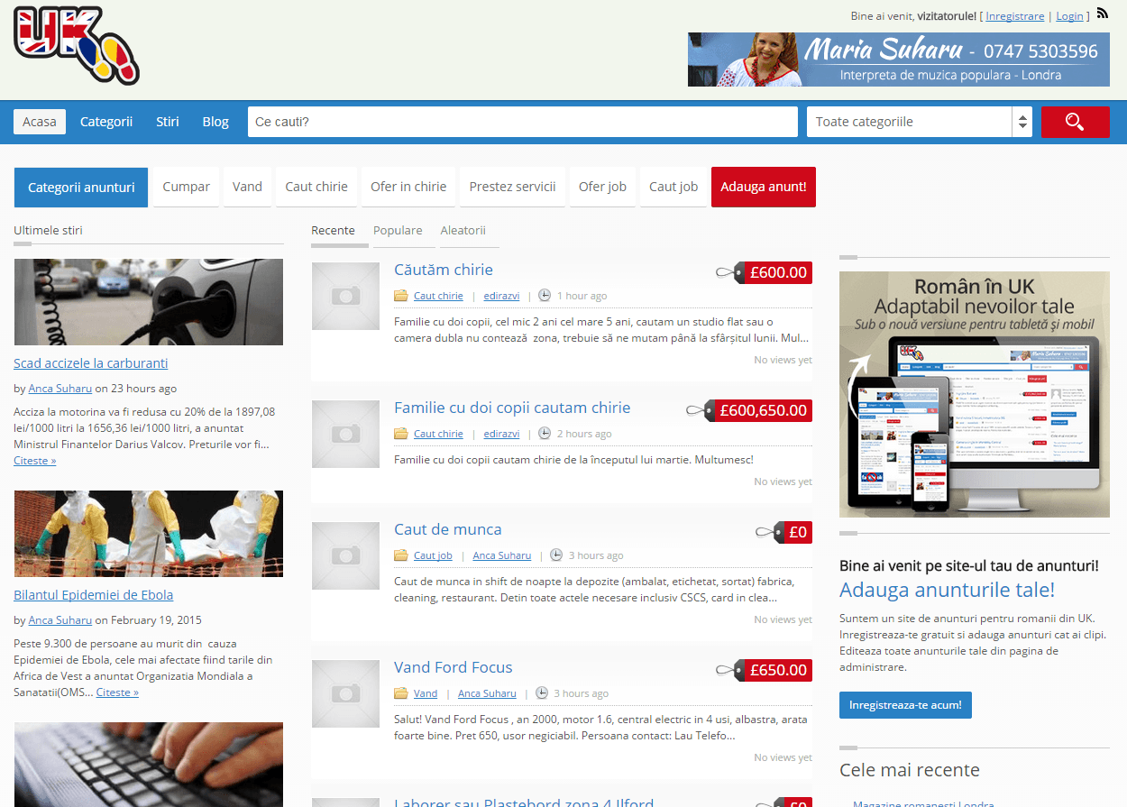The height and width of the screenshot is (807, 1127).
Task: Open the Login link
Action: pyautogui.click(x=1069, y=16)
